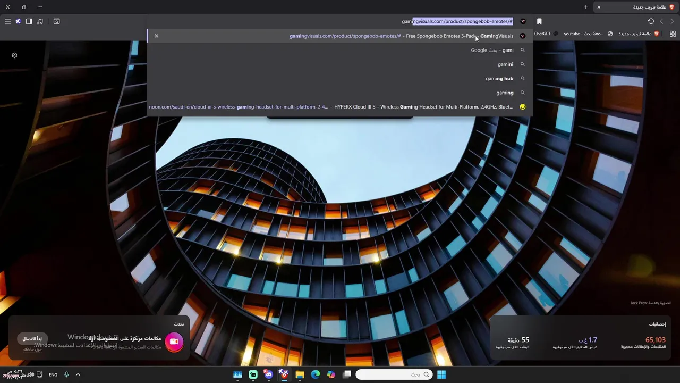
Task: Open the ChatGPT bookmark
Action: tap(546, 34)
